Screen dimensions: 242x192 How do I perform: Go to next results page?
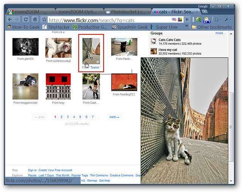114,117
